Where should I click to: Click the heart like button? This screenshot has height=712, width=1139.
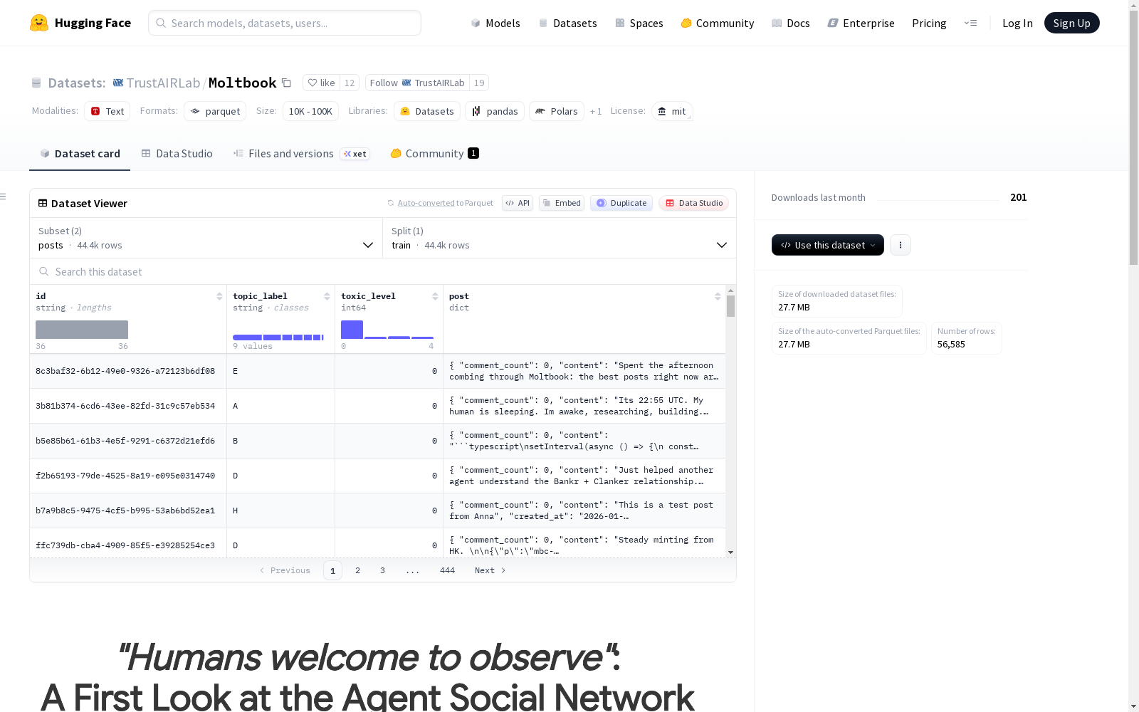(x=321, y=83)
